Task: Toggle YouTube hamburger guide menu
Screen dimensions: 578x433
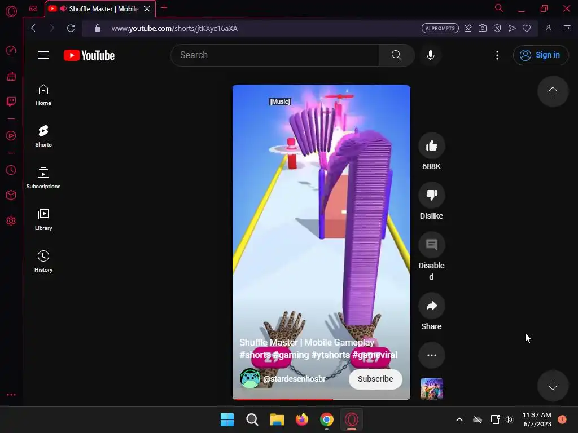Action: [43, 55]
